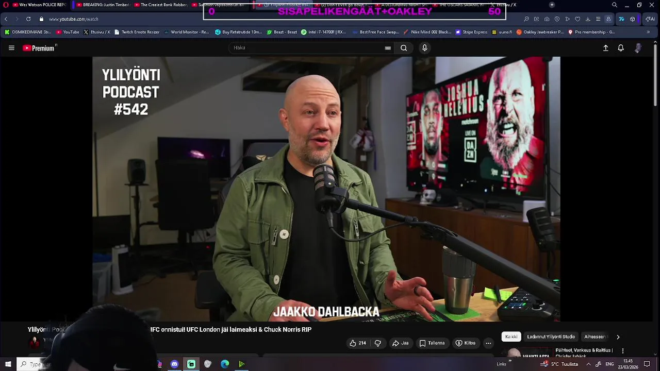
Task: Open the World Monitor bookmark
Action: [186, 32]
